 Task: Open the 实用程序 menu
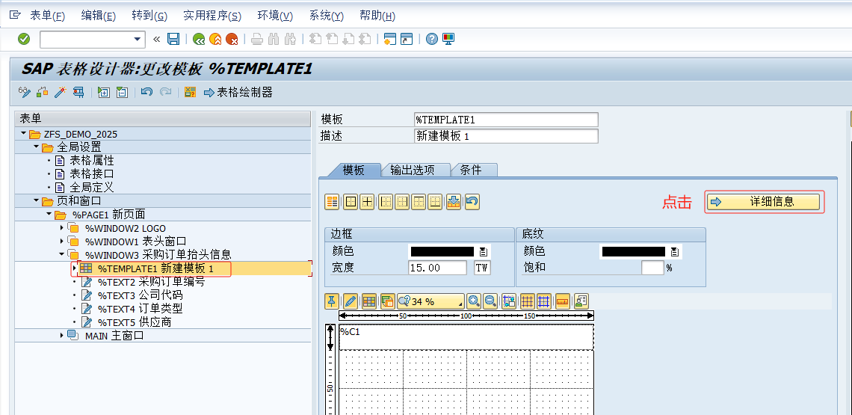tap(212, 16)
